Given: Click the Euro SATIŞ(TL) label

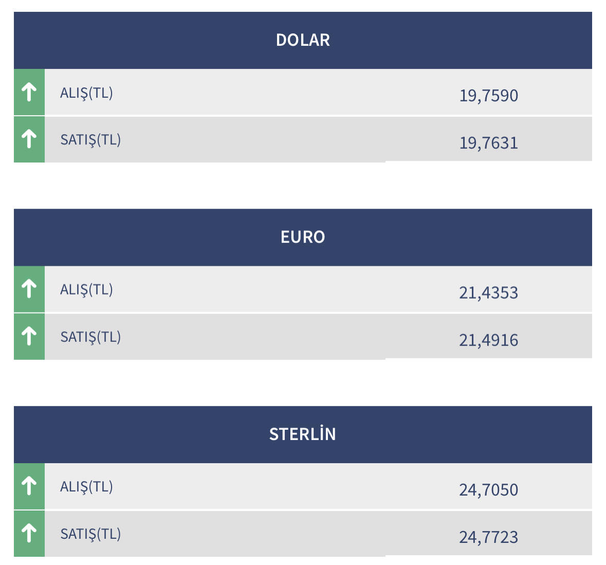Looking at the screenshot, I should 90,337.
